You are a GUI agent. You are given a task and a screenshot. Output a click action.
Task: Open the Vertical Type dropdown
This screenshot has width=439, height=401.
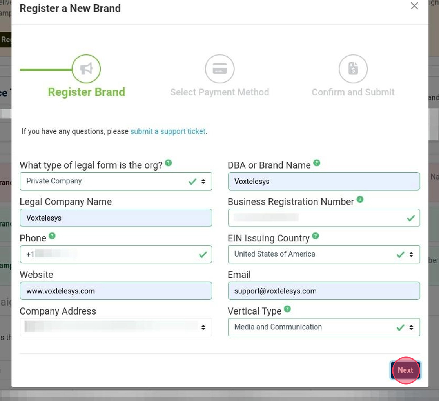tap(323, 327)
